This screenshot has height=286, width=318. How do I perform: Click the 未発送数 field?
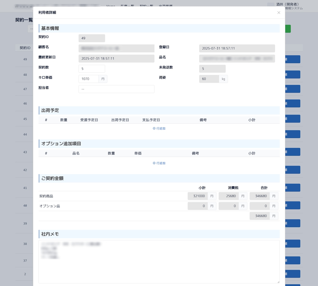point(212,69)
